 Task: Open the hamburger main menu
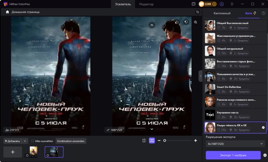coord(232,4)
